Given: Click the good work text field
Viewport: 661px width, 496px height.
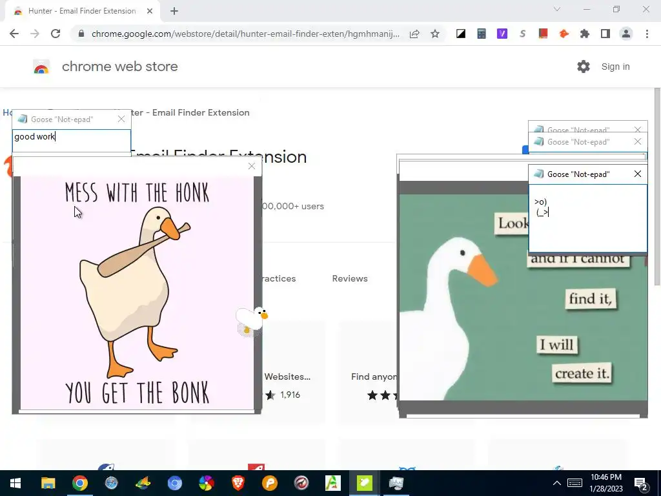Looking at the screenshot, I should coord(72,140).
